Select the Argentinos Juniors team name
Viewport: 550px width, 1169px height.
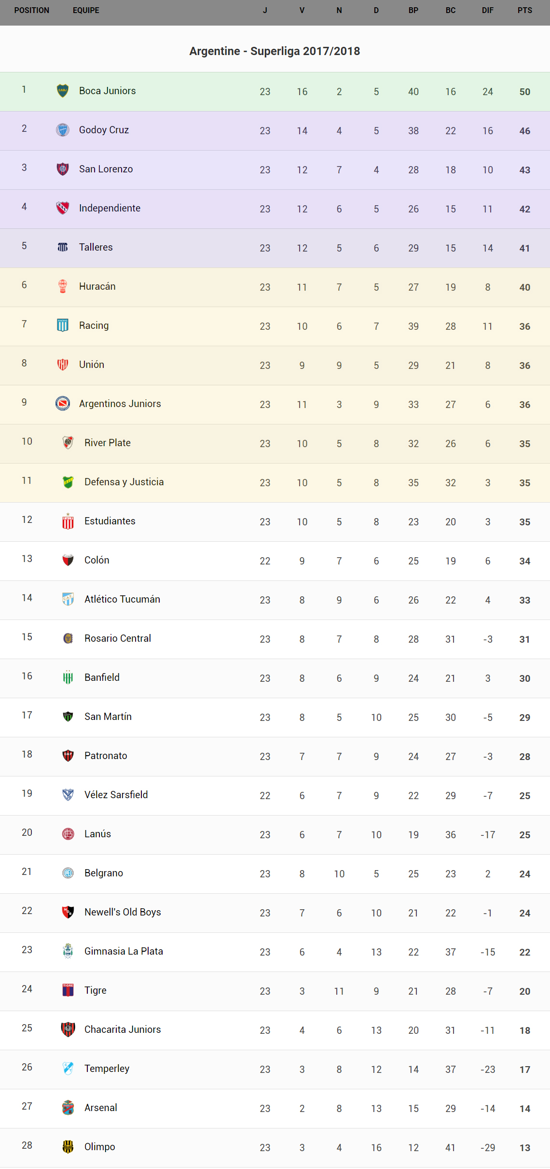click(120, 404)
